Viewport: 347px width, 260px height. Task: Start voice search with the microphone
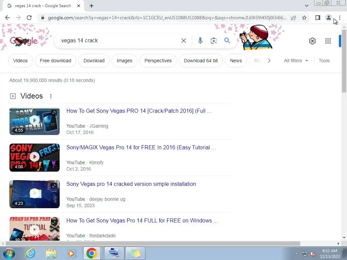tap(200, 41)
